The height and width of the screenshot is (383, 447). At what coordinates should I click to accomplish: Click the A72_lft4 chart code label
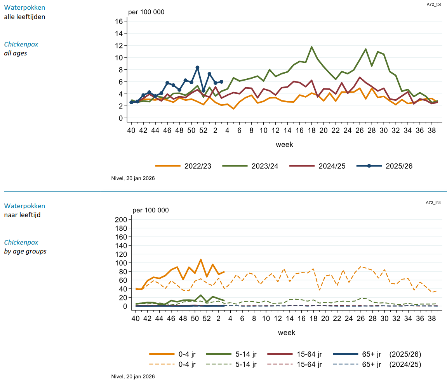433,202
